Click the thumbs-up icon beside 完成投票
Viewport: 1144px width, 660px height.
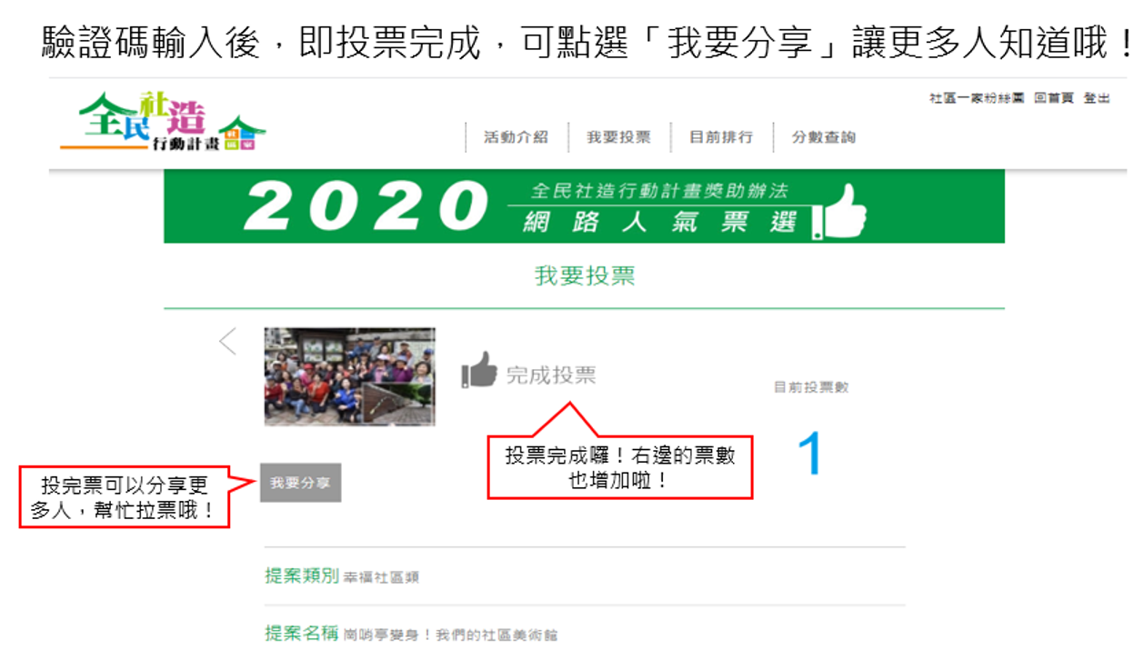coord(479,370)
